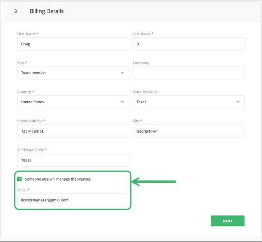Screen dimensions: 262x242
Task: Focus the Street Address field with '123 Maple St.'
Action: coord(73,131)
